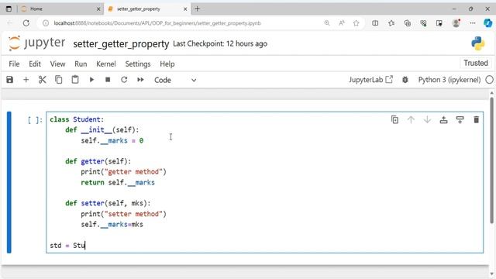Insert a cell above this cell
496x279 pixels.
tap(443, 119)
